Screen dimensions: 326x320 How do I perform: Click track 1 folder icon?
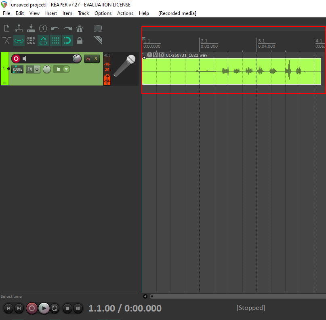5,83
